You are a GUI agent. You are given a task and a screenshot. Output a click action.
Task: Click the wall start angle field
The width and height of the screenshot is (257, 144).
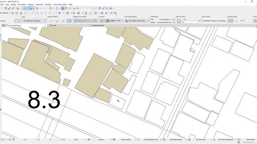(245, 21)
